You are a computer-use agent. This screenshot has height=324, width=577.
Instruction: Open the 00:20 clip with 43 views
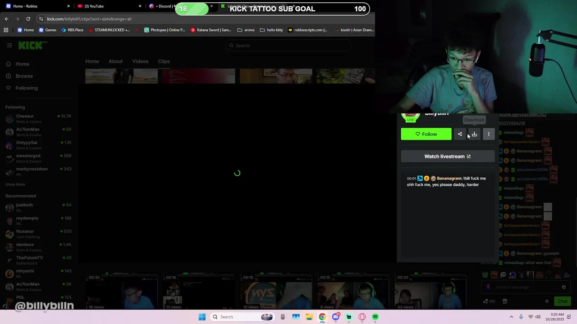tap(430, 291)
